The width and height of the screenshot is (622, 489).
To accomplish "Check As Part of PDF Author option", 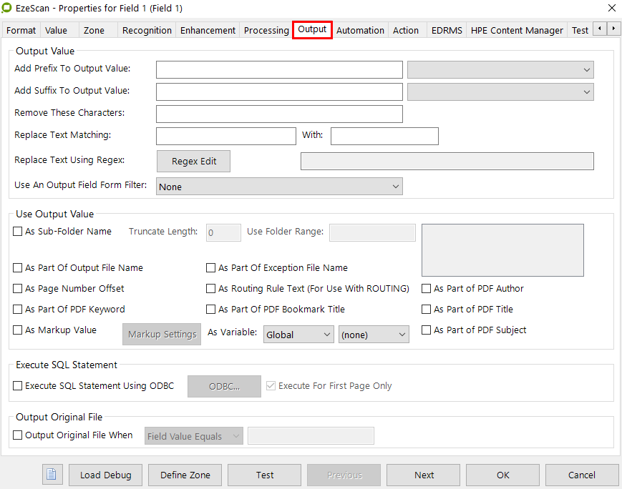I will pyautogui.click(x=427, y=289).
